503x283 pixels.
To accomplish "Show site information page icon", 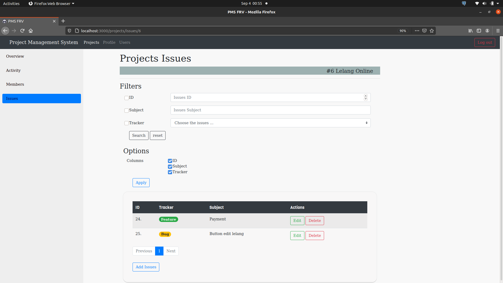I will coord(77,31).
